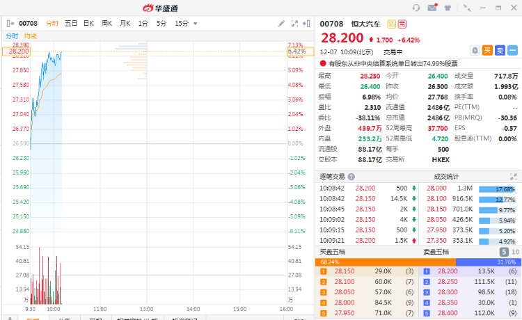Open the 15分 interval dropdown arrow
This screenshot has height=320, width=522.
point(195,23)
